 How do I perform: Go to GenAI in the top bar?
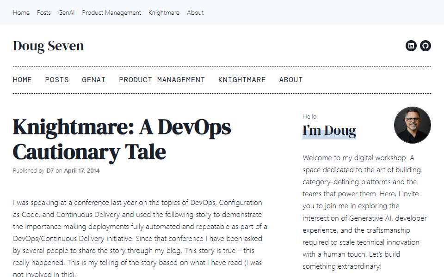[x=66, y=13]
